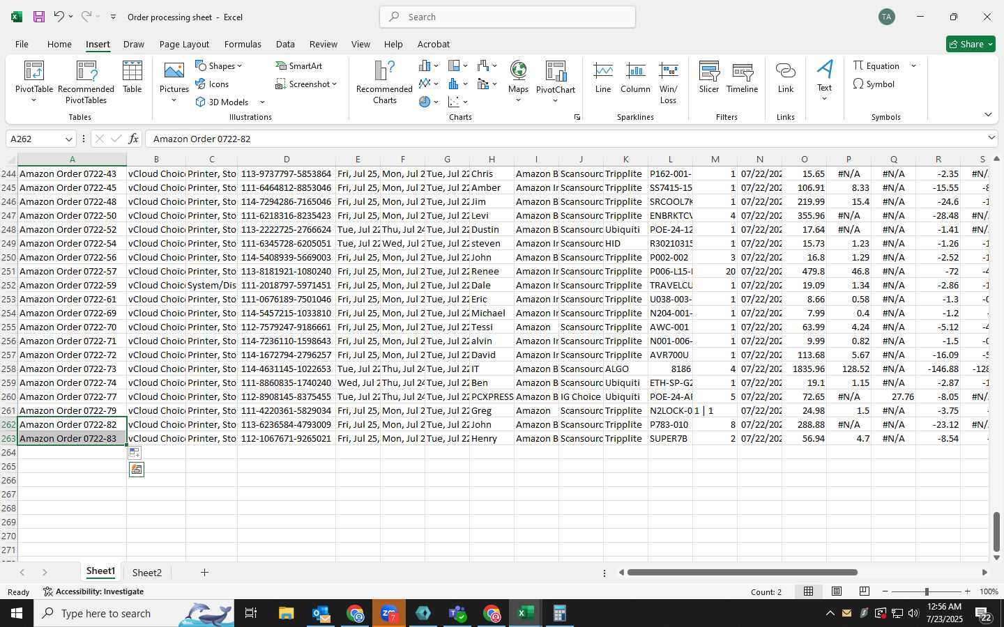Insert a statistic chart
Screen dimensions: 1004x627
[x=457, y=84]
